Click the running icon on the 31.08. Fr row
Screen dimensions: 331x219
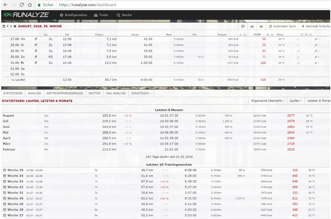pyautogui.click(x=36, y=63)
